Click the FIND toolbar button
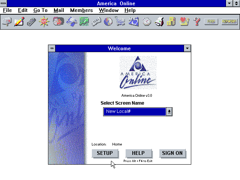The height and width of the screenshot is (180, 240). click(211, 22)
